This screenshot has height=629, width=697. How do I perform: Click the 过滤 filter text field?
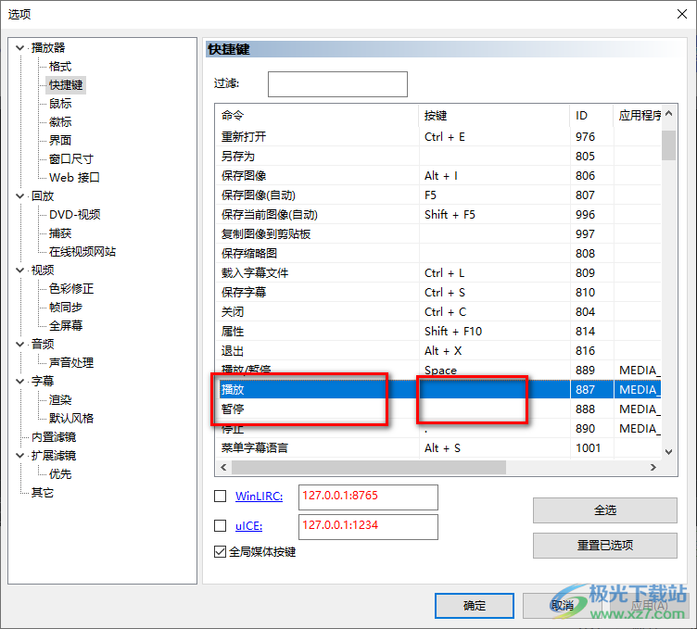click(337, 84)
